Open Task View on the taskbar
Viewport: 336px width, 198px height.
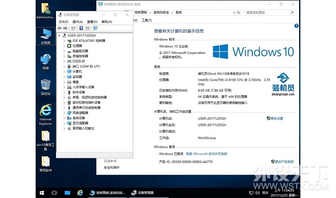tap(54, 193)
